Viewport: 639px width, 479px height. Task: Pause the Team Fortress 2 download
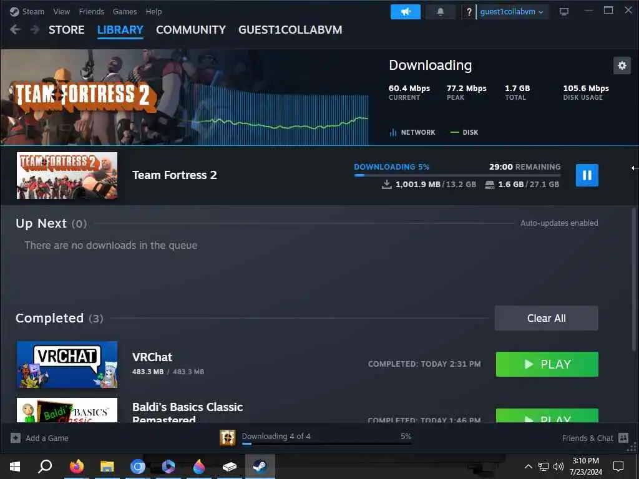coord(587,175)
